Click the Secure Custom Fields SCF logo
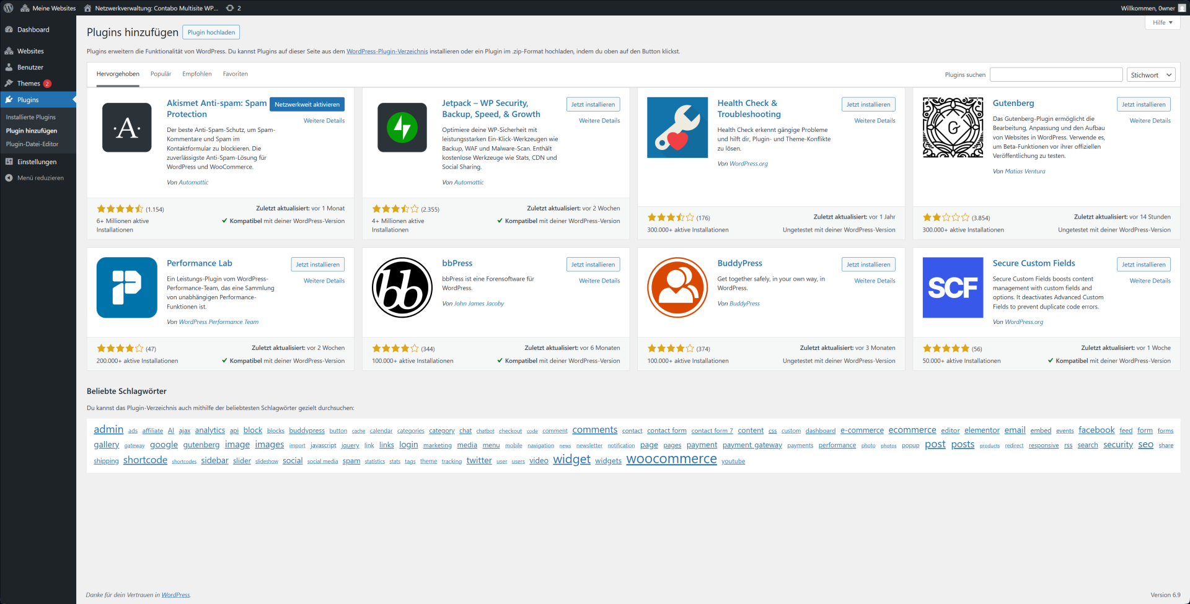 click(x=953, y=287)
